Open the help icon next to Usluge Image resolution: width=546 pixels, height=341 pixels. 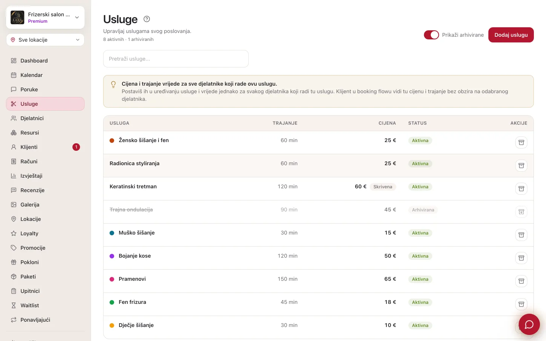pyautogui.click(x=147, y=19)
